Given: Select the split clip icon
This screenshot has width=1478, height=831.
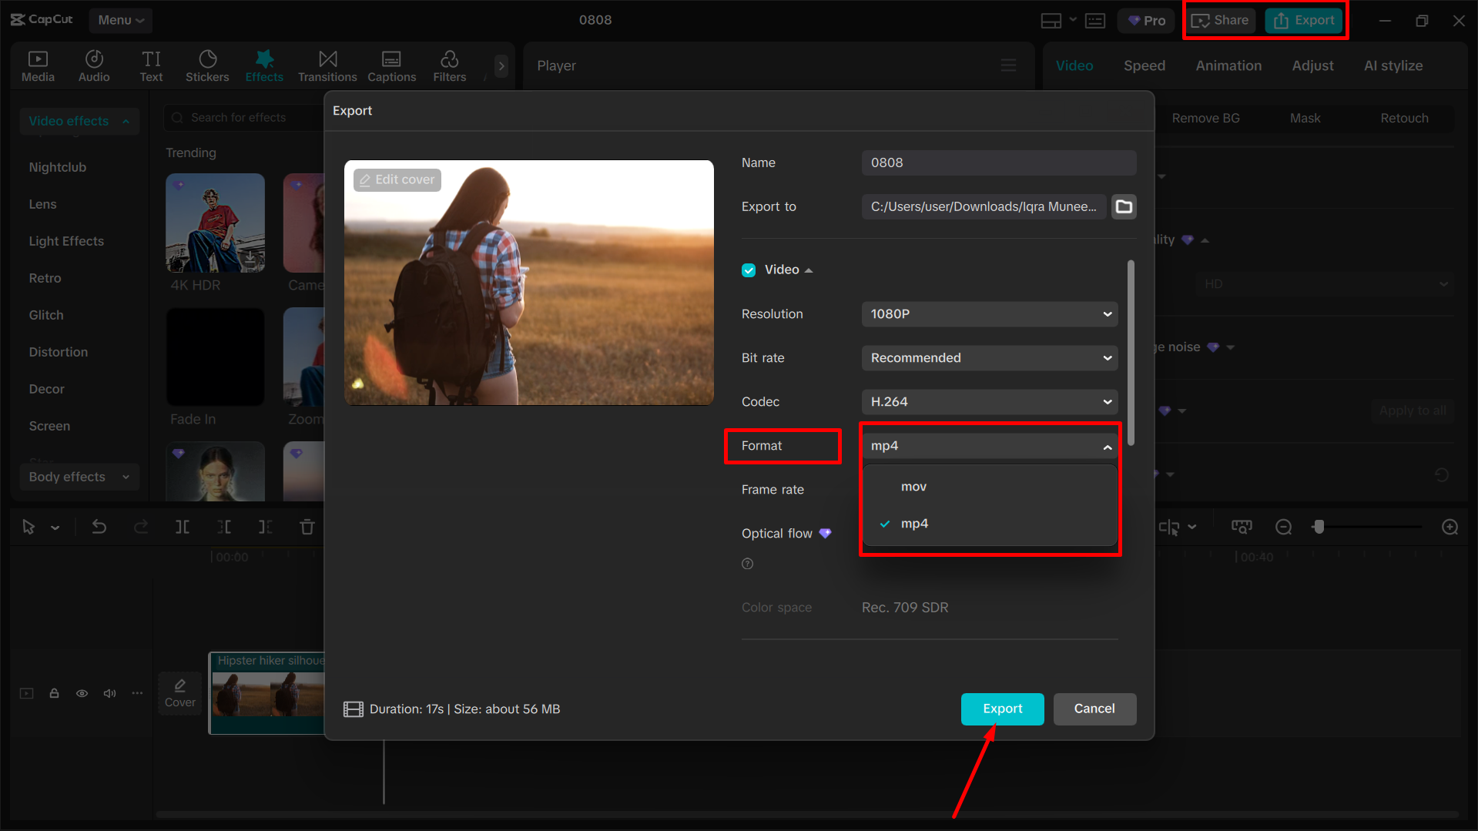Looking at the screenshot, I should coord(183,527).
